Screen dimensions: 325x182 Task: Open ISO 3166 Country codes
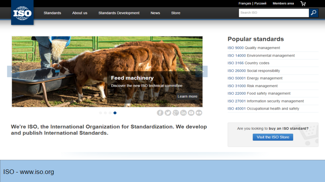tap(248, 63)
